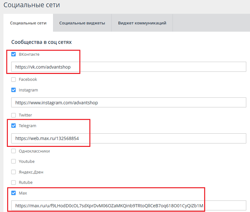Tick the Twitter checkbox
The height and width of the screenshot is (212, 250).
coord(14,115)
